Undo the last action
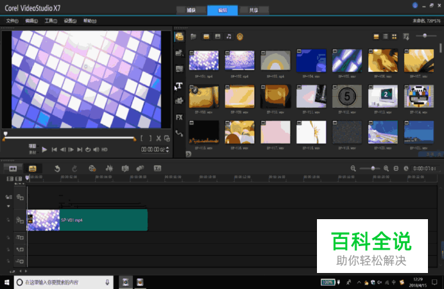The width and height of the screenshot is (444, 289). tap(57, 169)
